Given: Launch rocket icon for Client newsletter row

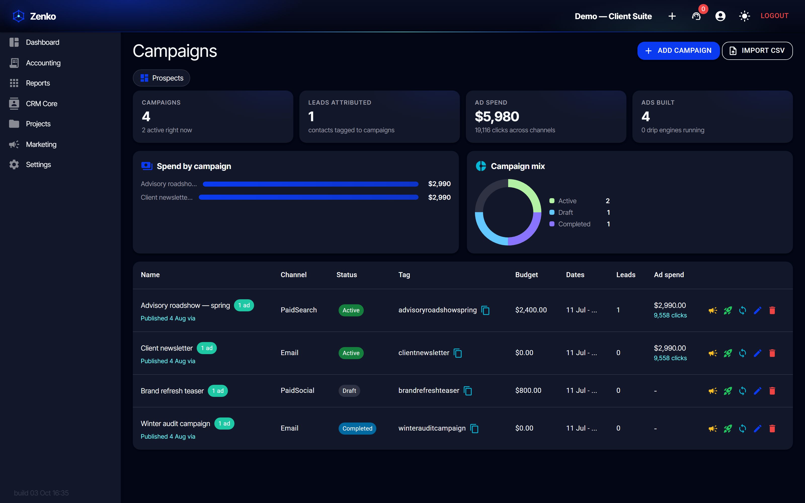Looking at the screenshot, I should point(728,353).
